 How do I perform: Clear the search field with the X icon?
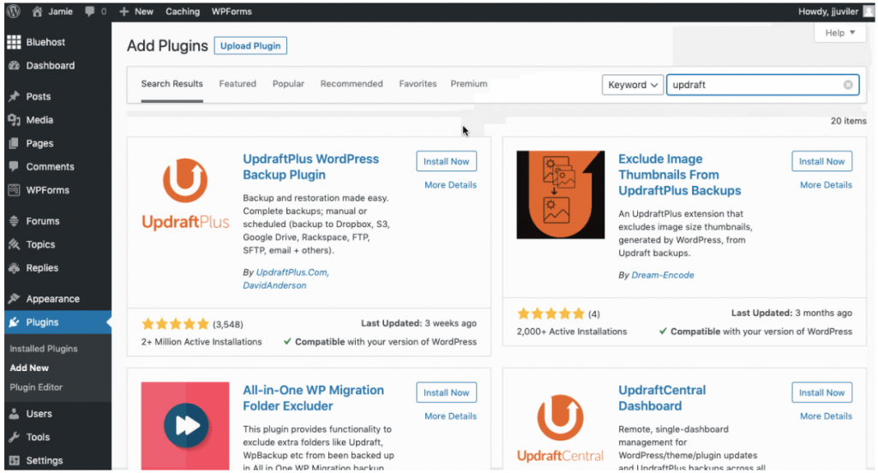pyautogui.click(x=848, y=85)
